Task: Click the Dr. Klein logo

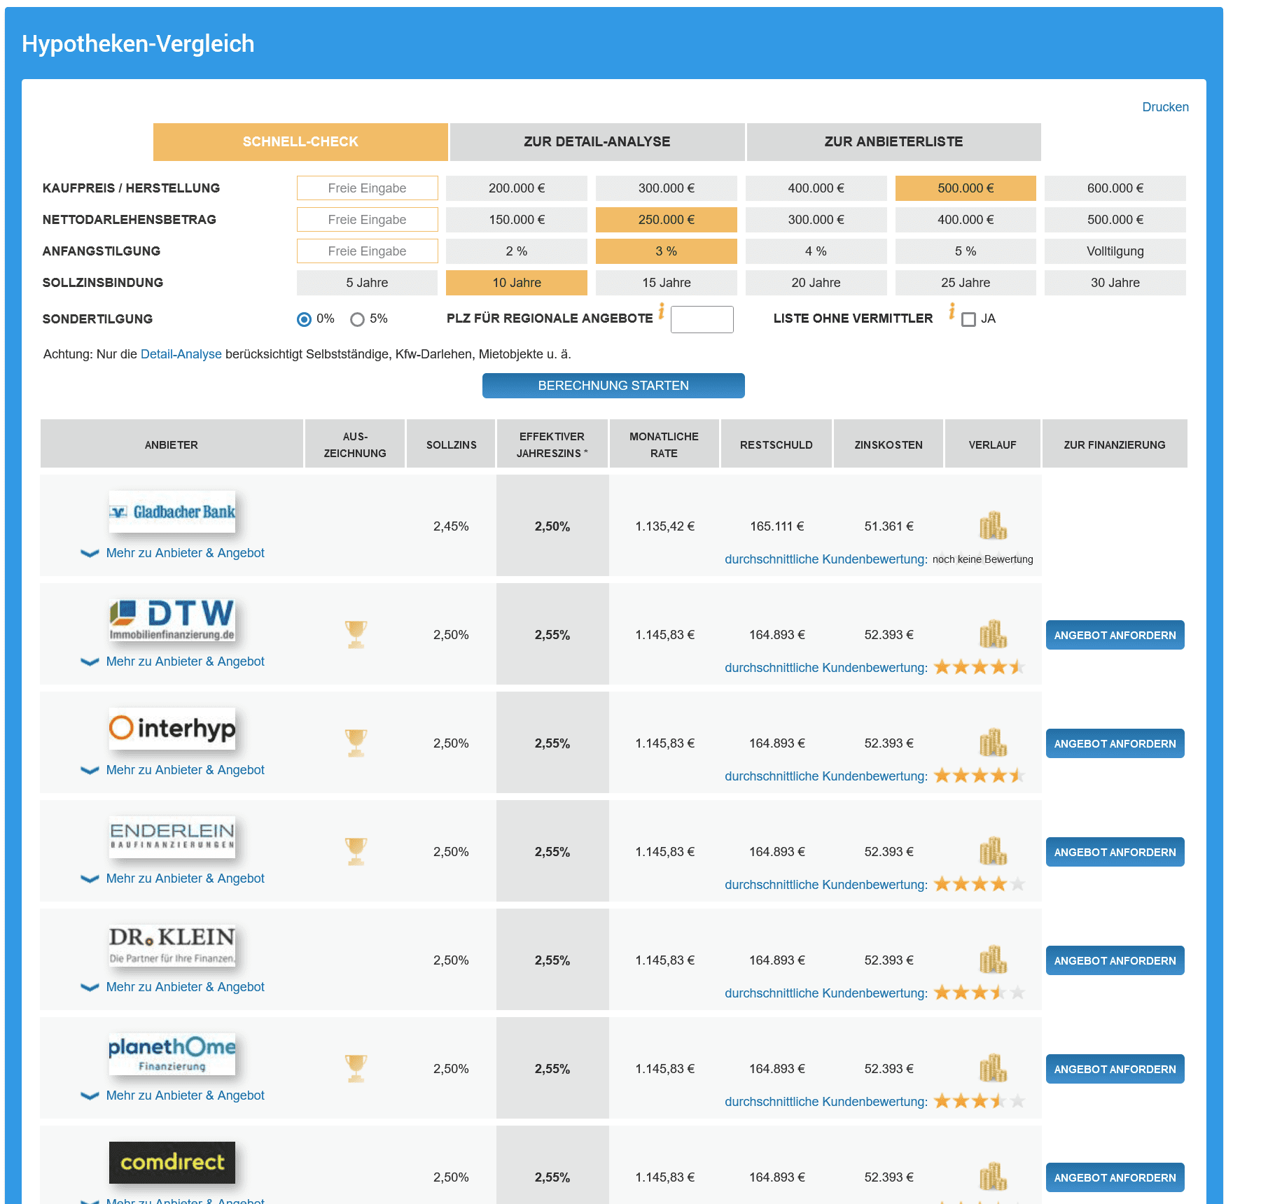Action: [172, 946]
